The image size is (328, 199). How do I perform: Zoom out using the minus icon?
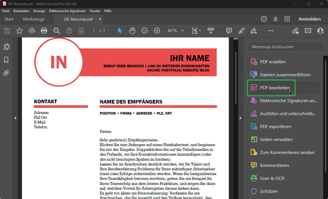click(145, 31)
